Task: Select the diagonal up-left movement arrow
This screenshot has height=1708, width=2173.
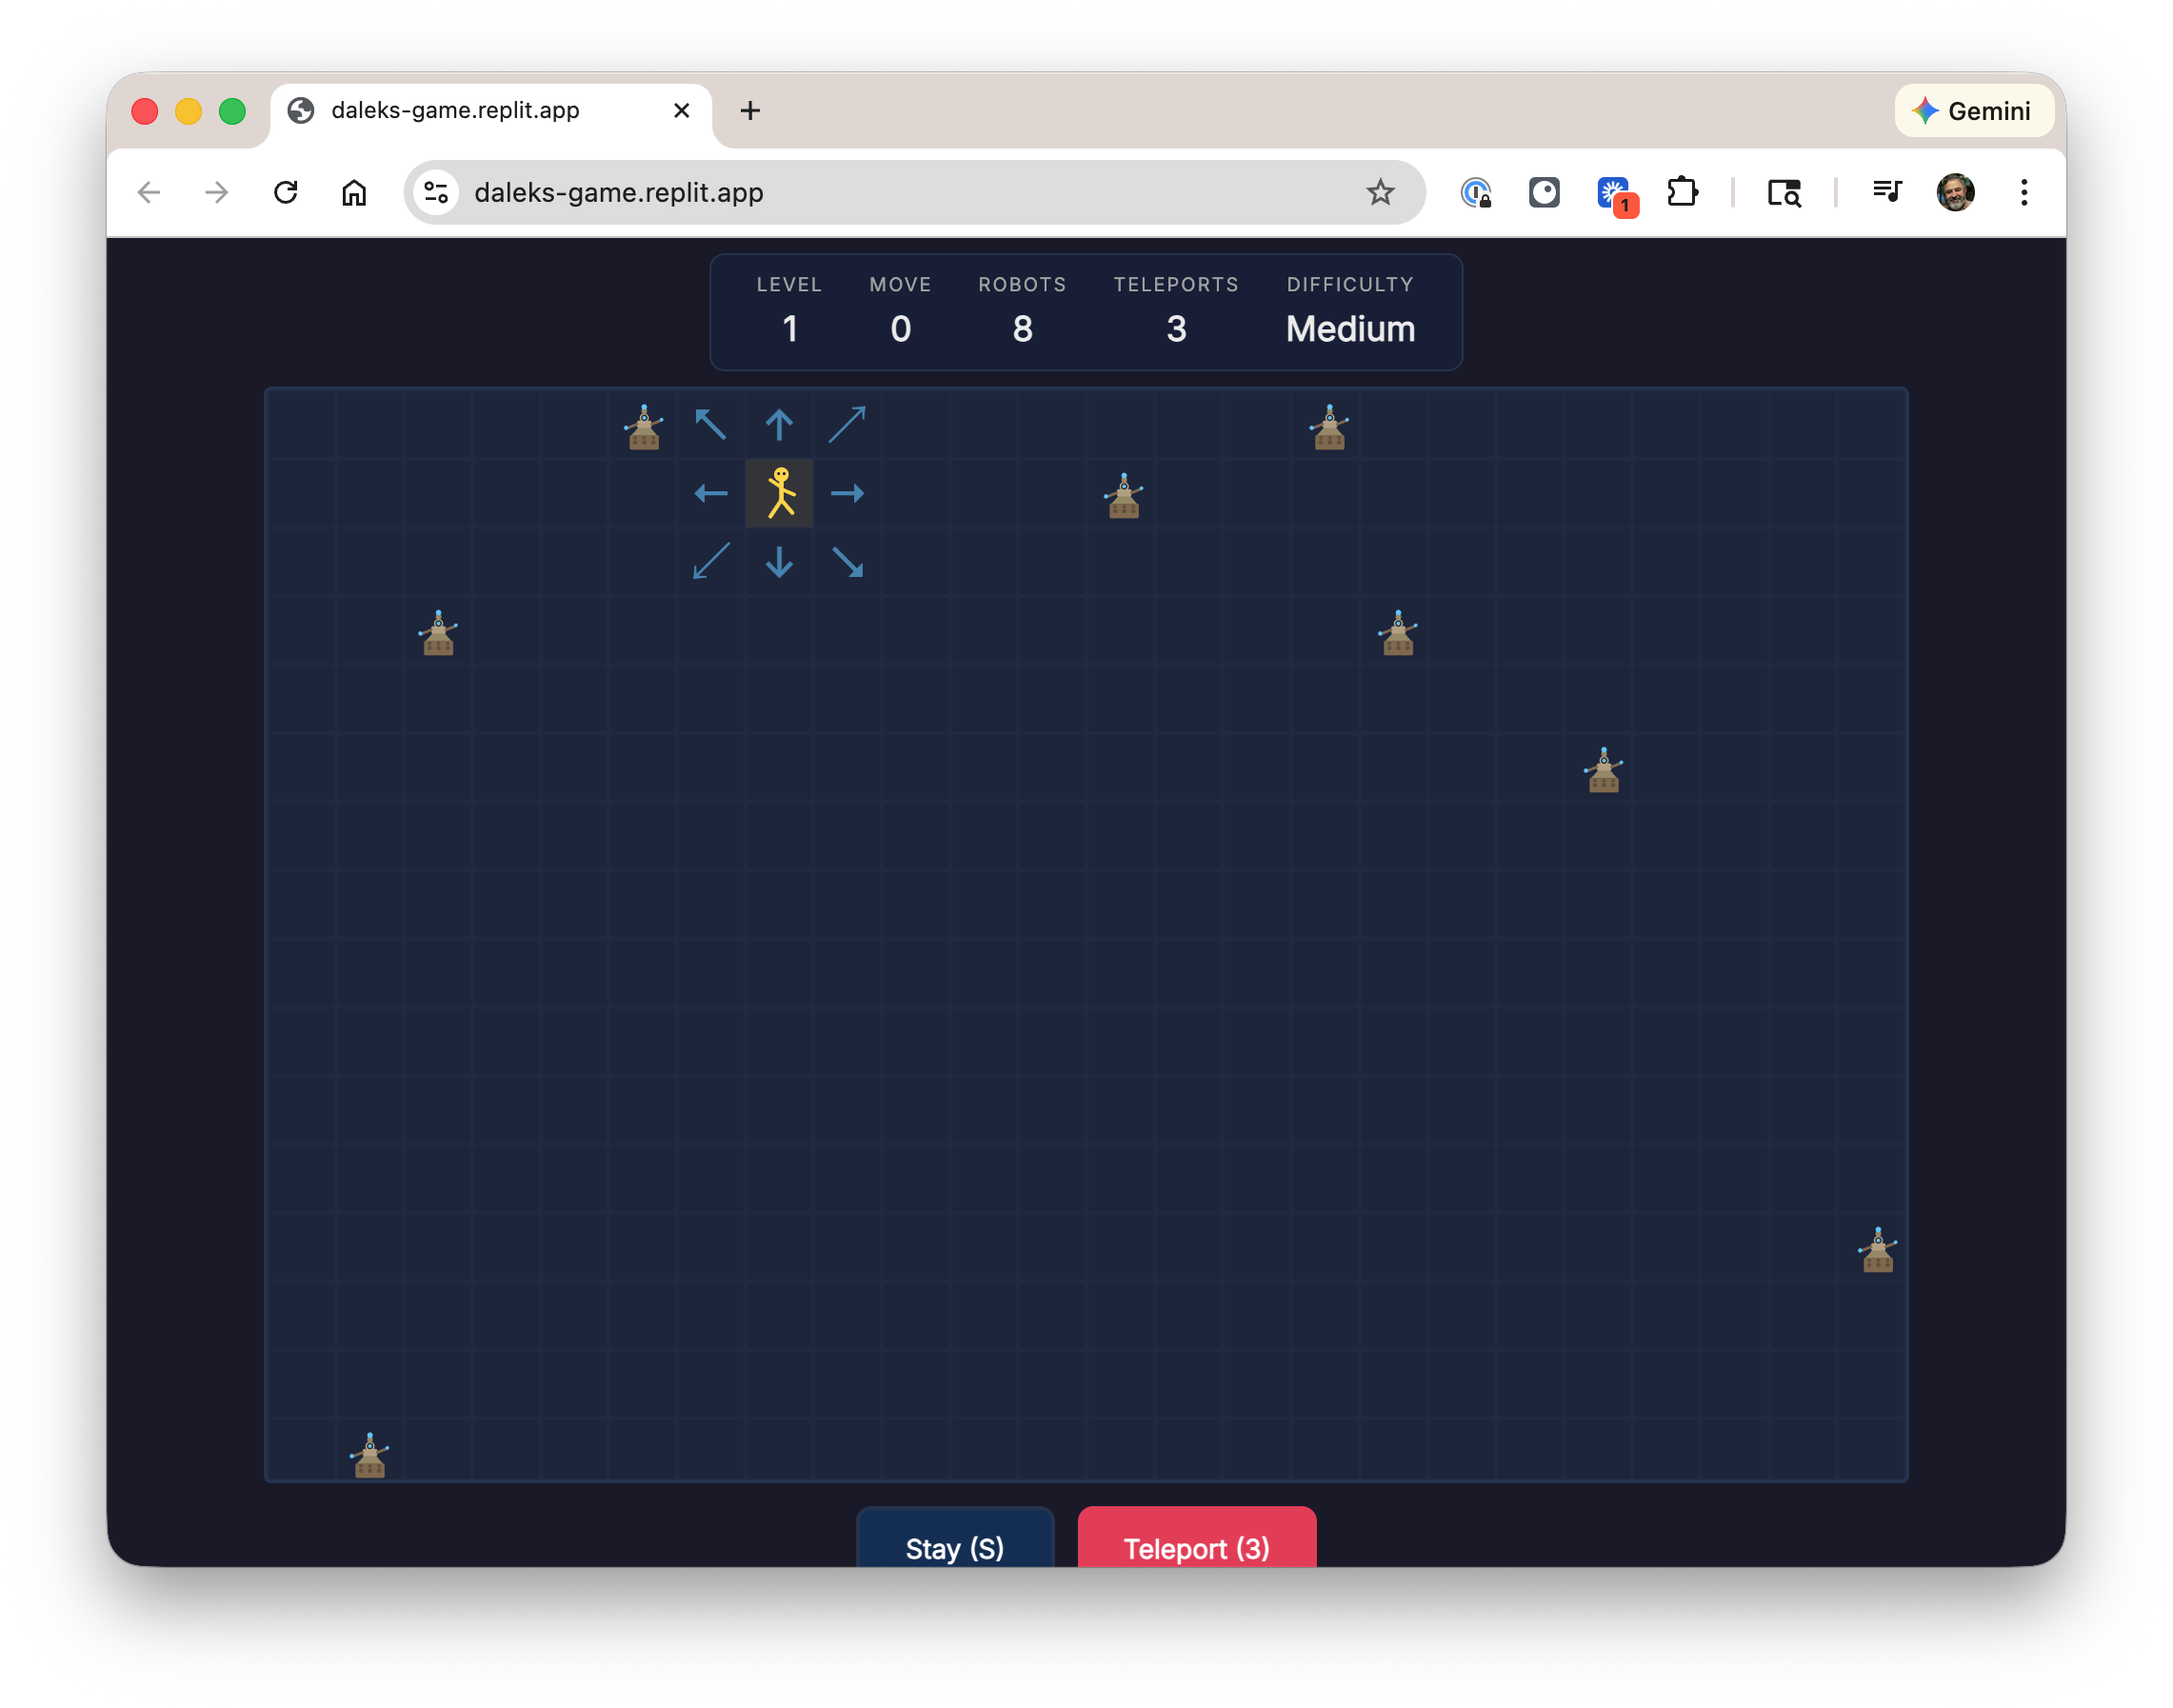Action: coord(710,423)
